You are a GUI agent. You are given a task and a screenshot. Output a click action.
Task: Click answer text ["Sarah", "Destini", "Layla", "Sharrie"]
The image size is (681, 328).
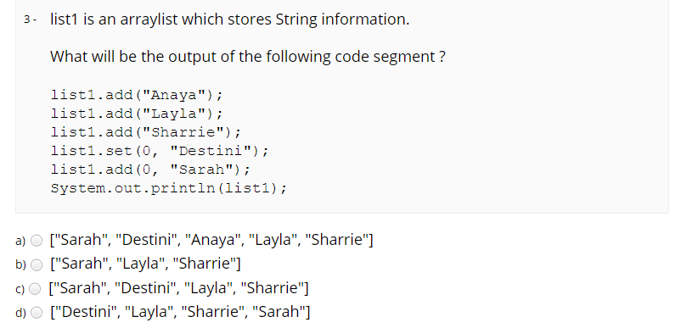coord(178,287)
